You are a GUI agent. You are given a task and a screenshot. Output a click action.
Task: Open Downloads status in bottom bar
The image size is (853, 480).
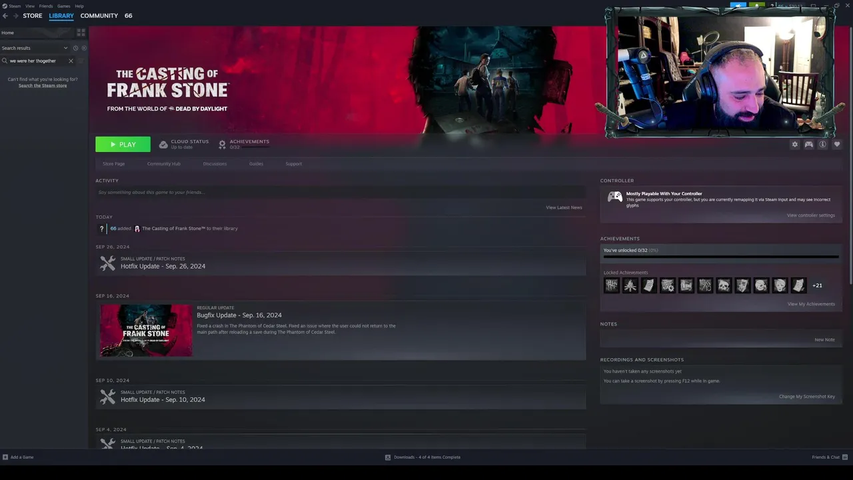[x=423, y=457]
